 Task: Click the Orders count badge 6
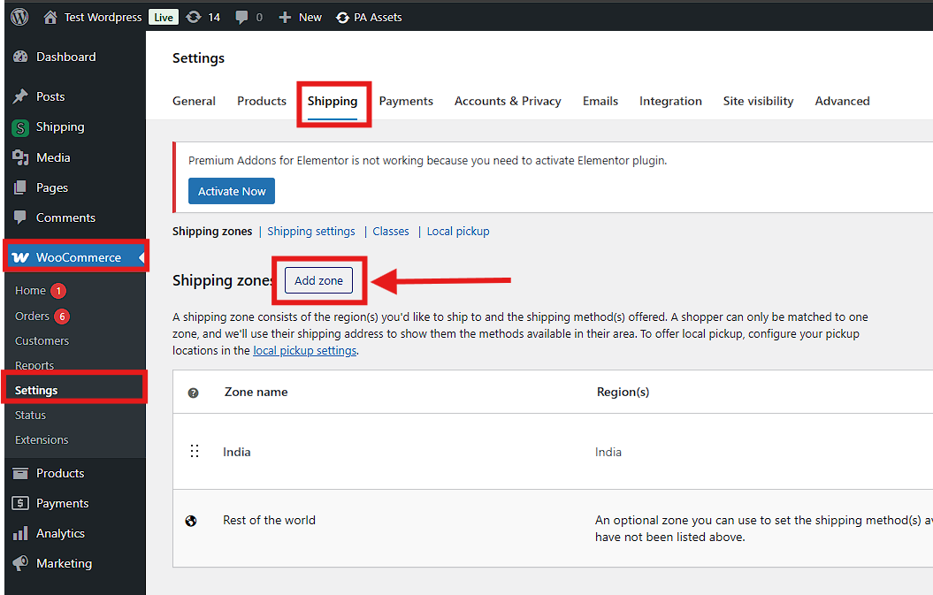coord(62,317)
